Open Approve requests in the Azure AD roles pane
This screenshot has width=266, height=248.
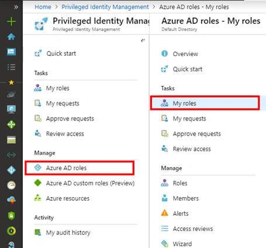[191, 134]
